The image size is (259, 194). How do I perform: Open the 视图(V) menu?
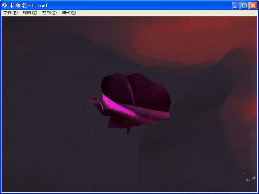(30, 13)
